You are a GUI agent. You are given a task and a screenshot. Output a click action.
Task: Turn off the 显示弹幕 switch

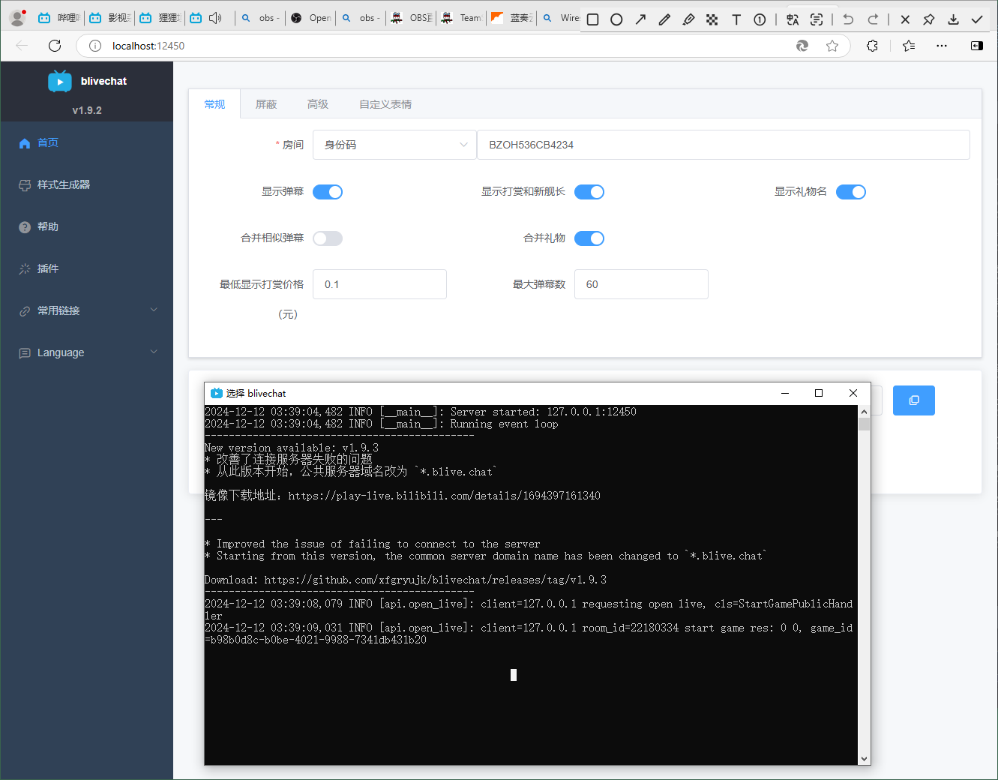pyautogui.click(x=328, y=192)
